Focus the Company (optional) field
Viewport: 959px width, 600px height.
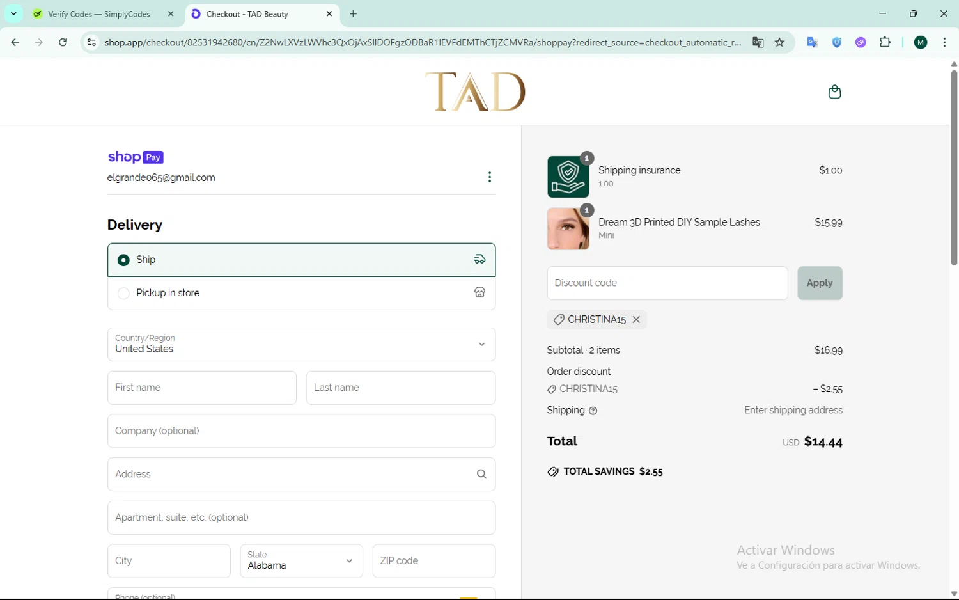(x=301, y=431)
